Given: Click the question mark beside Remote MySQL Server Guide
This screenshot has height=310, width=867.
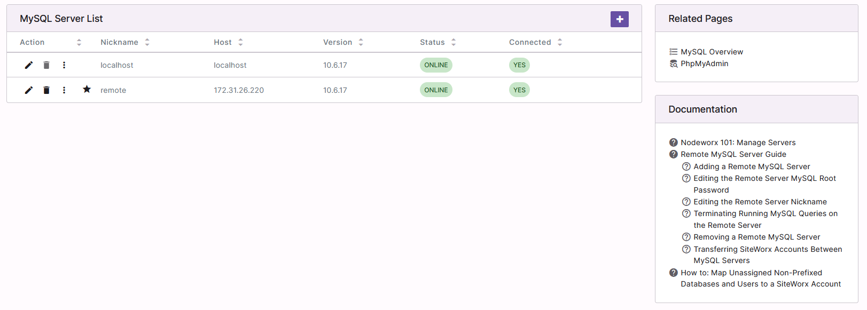Looking at the screenshot, I should point(673,154).
